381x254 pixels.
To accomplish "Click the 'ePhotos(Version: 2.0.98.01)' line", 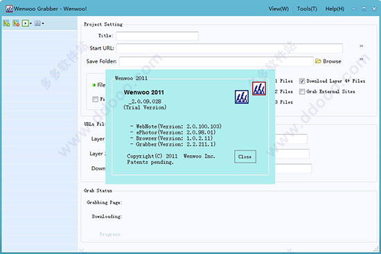I will (176, 132).
